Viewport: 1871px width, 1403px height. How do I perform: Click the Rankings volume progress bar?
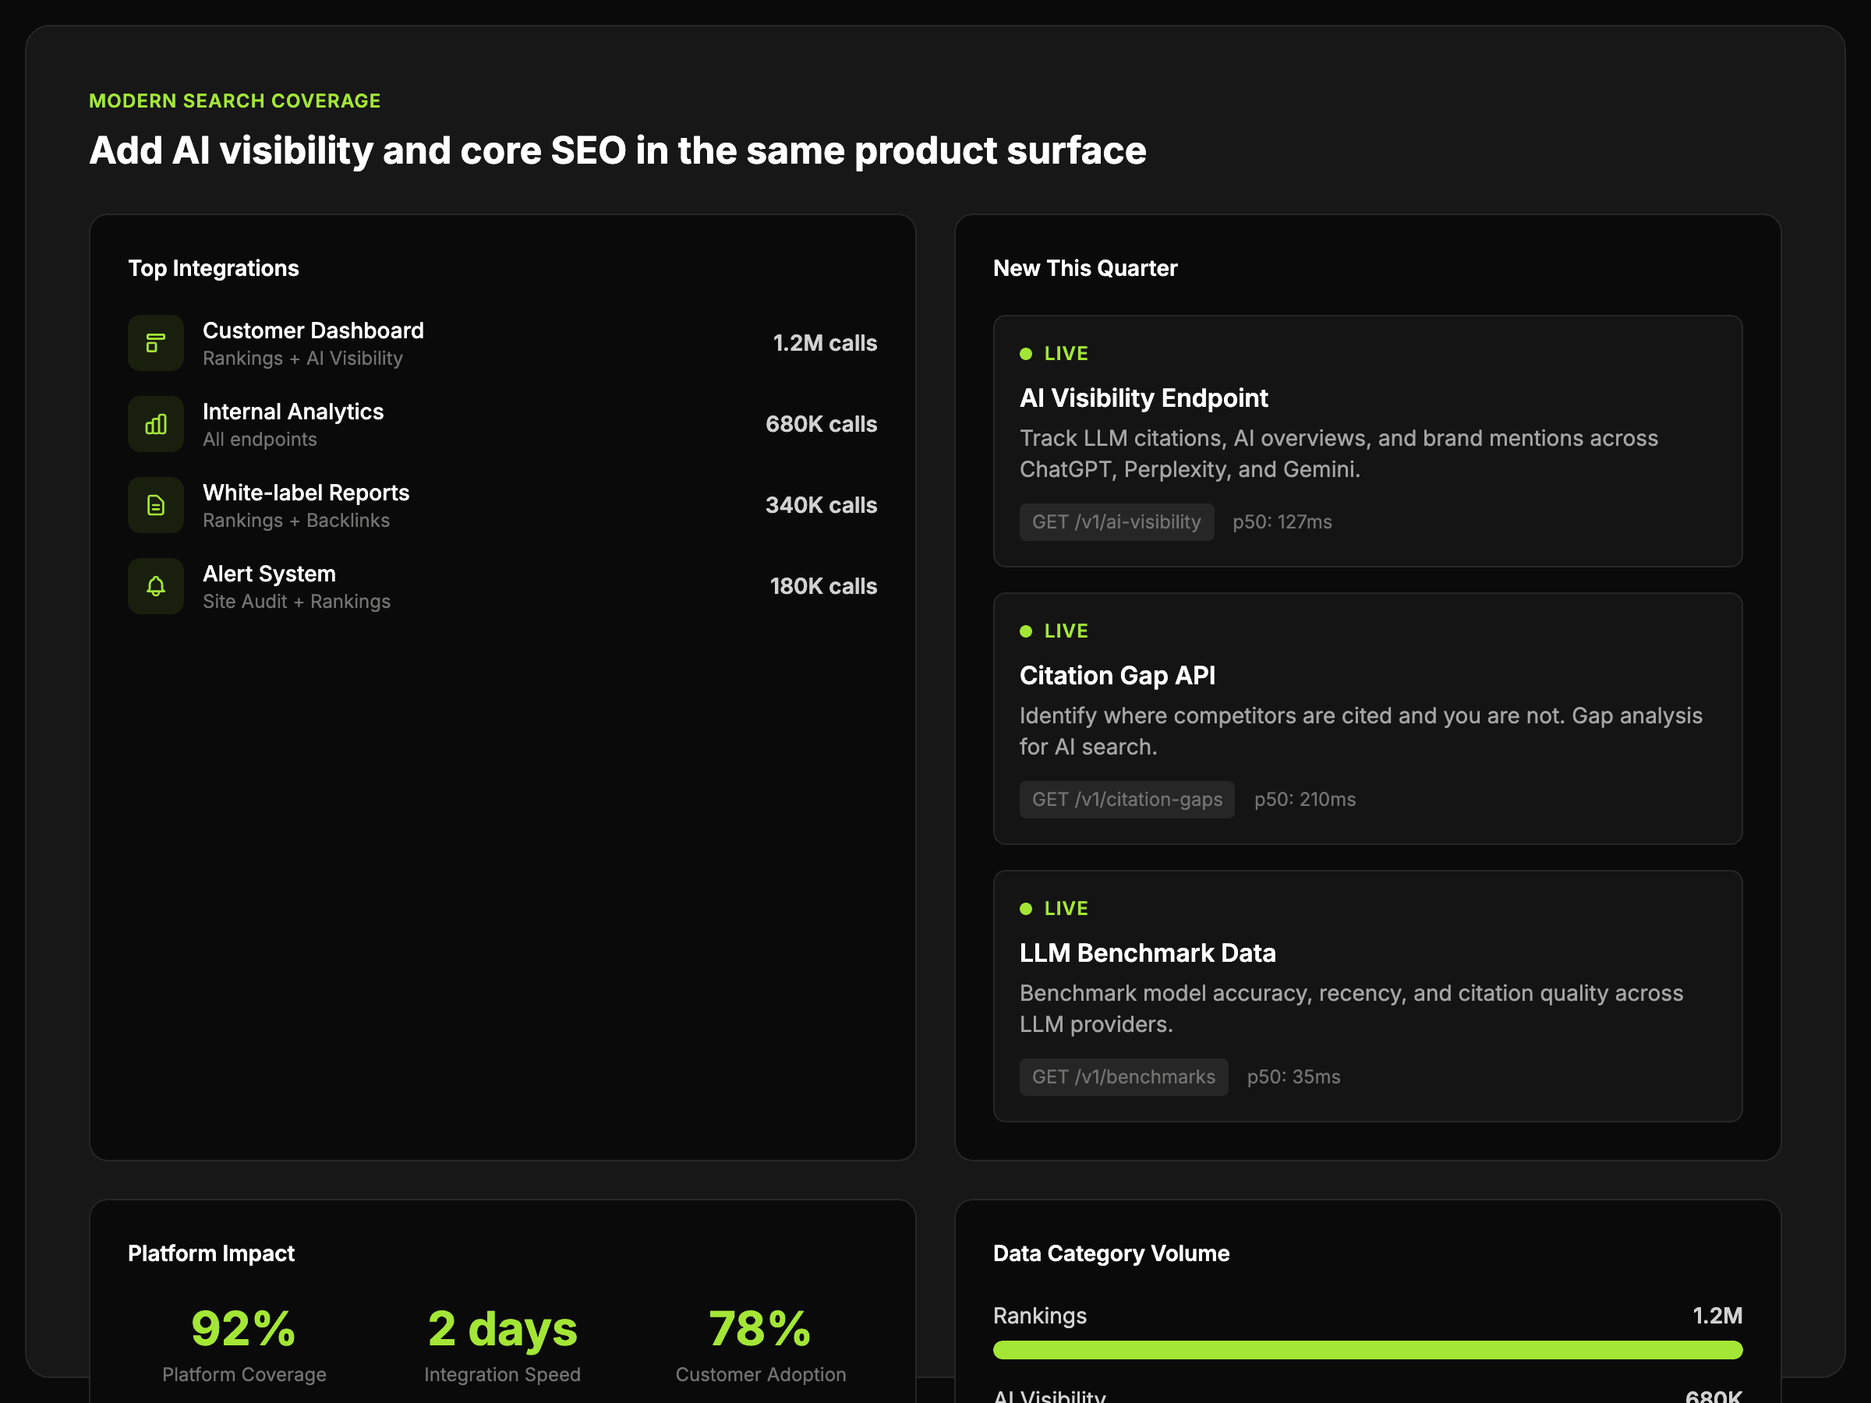tap(1367, 1350)
